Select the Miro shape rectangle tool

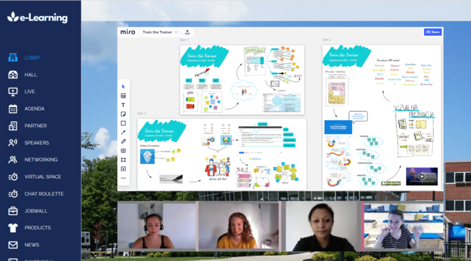click(123, 123)
